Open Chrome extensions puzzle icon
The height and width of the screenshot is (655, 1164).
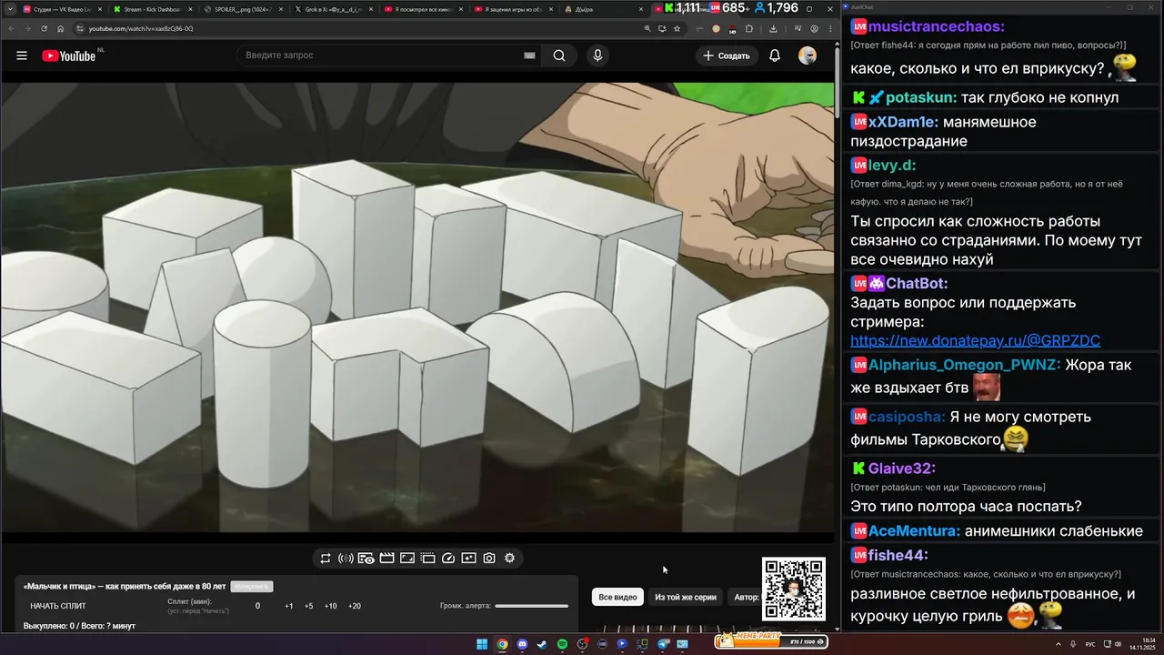(x=749, y=28)
